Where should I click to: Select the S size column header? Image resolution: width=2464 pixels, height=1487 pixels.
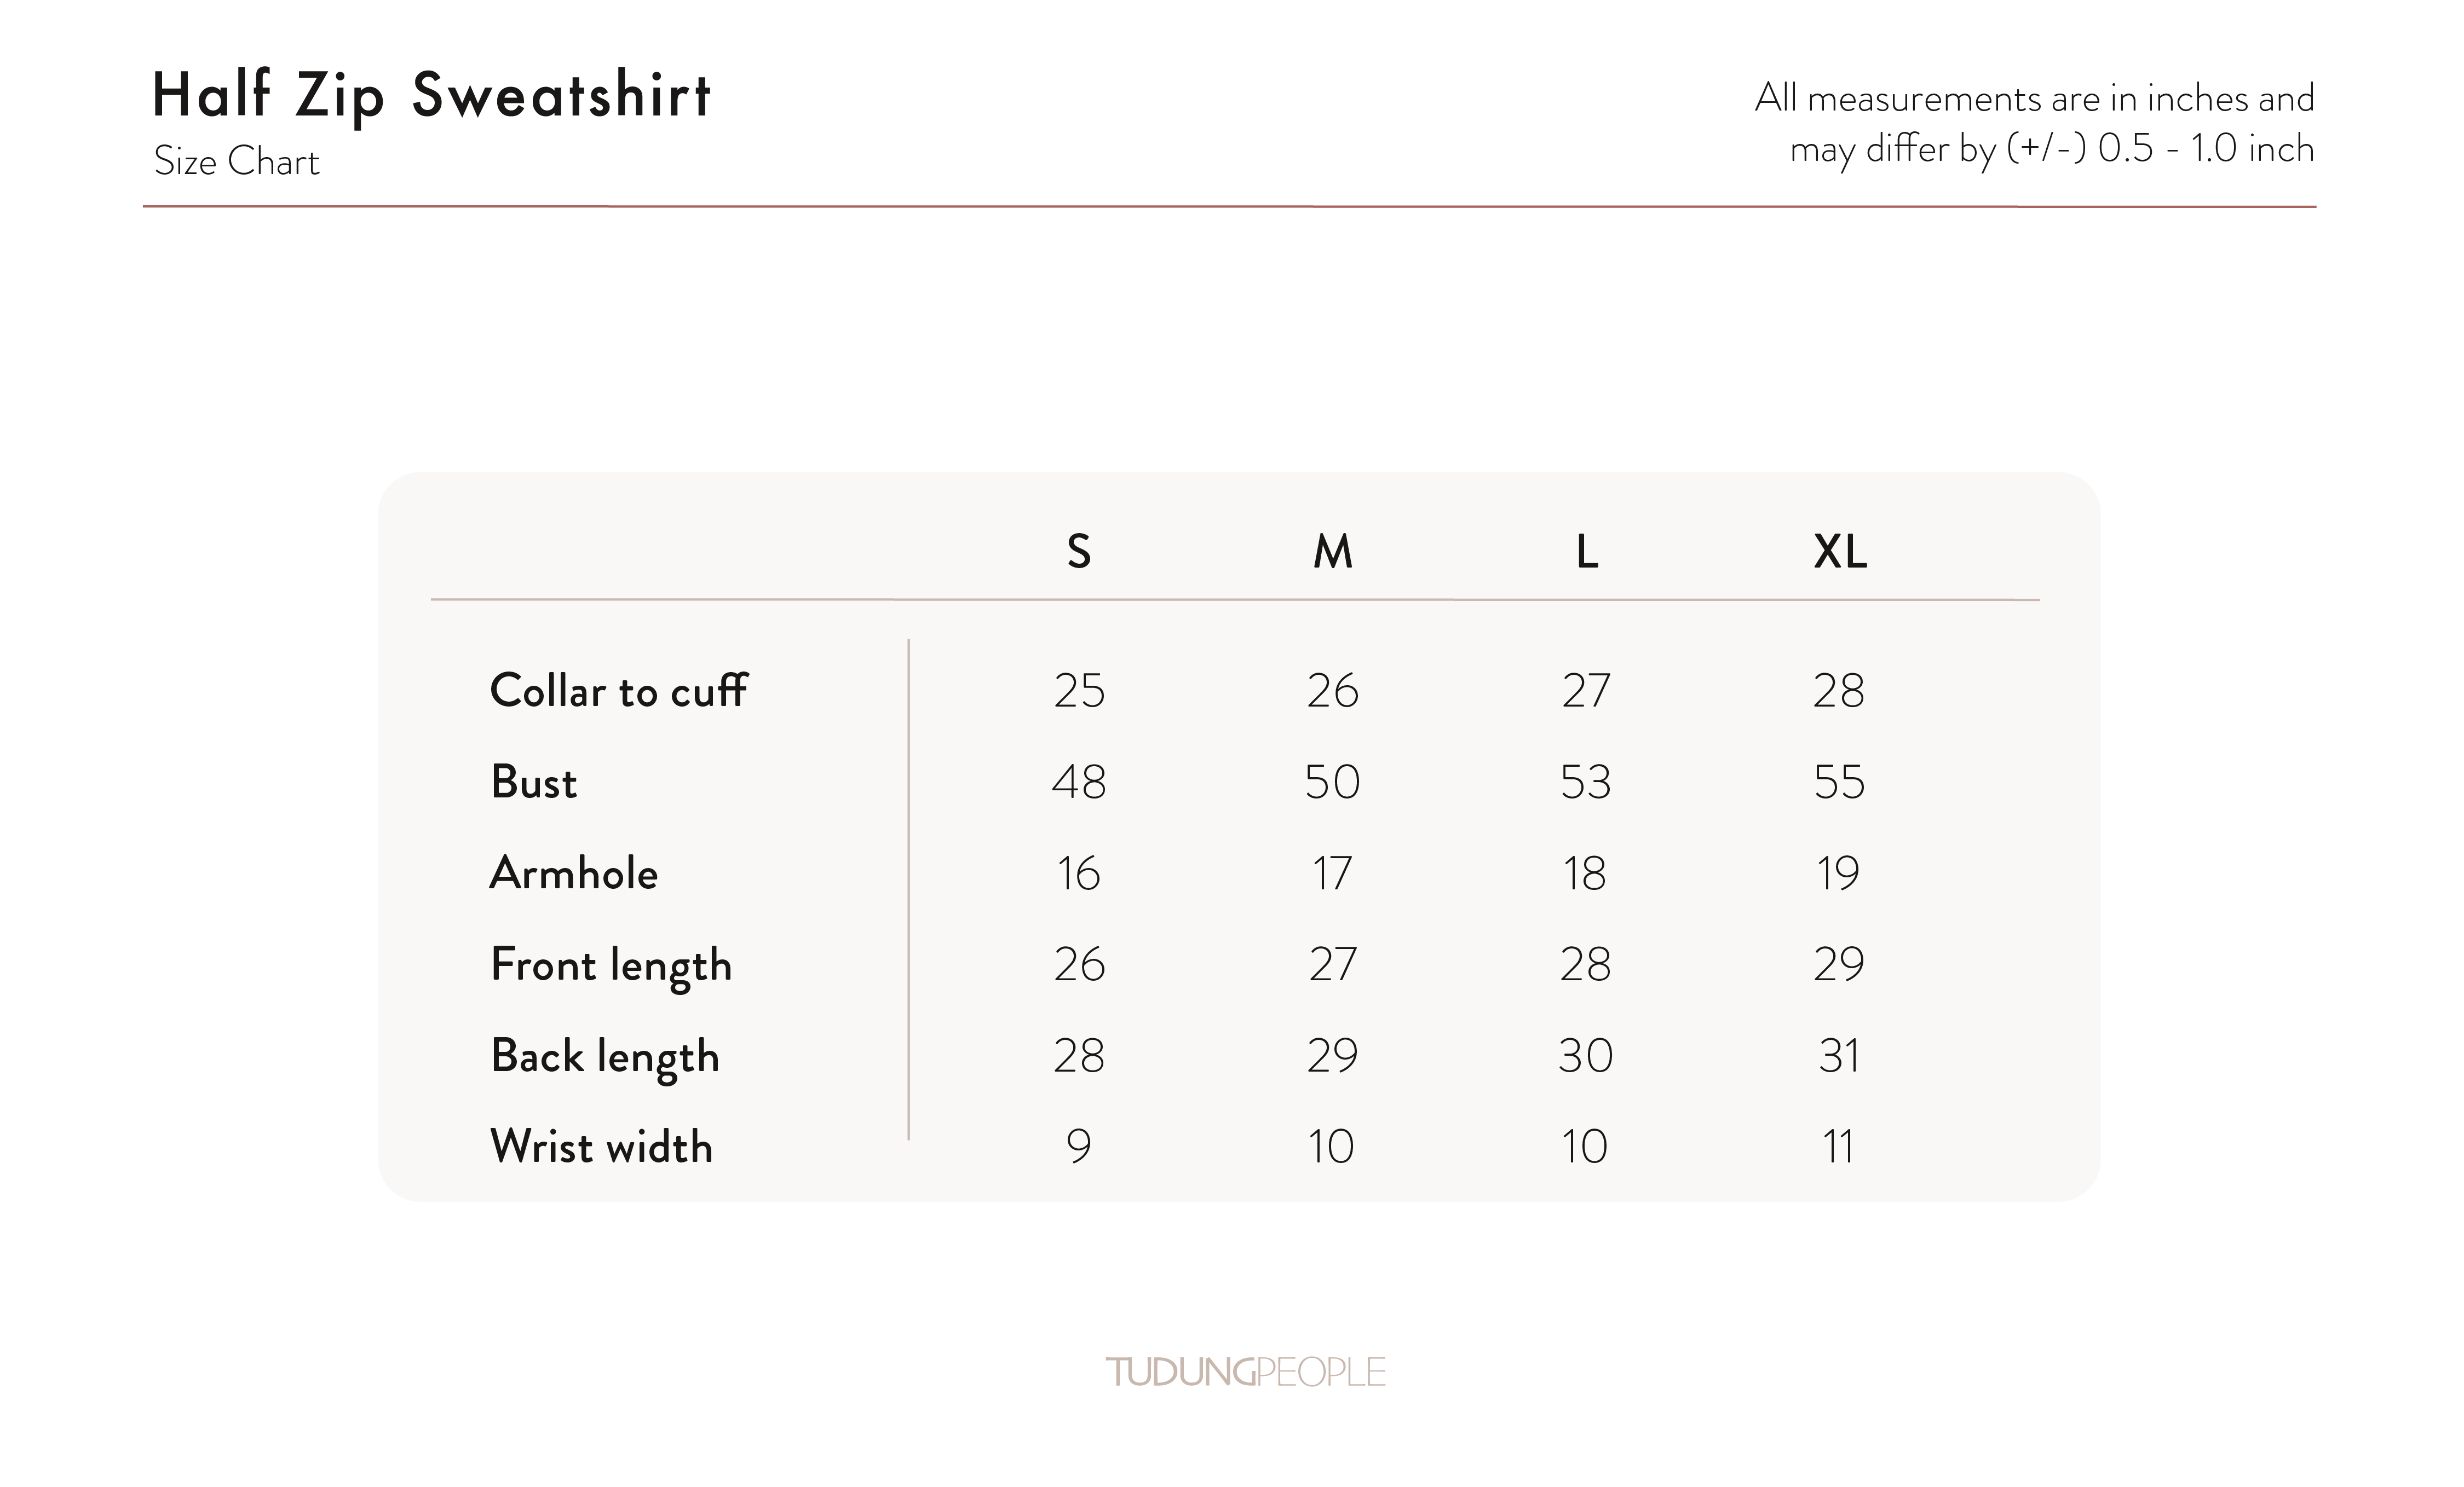tap(1079, 552)
